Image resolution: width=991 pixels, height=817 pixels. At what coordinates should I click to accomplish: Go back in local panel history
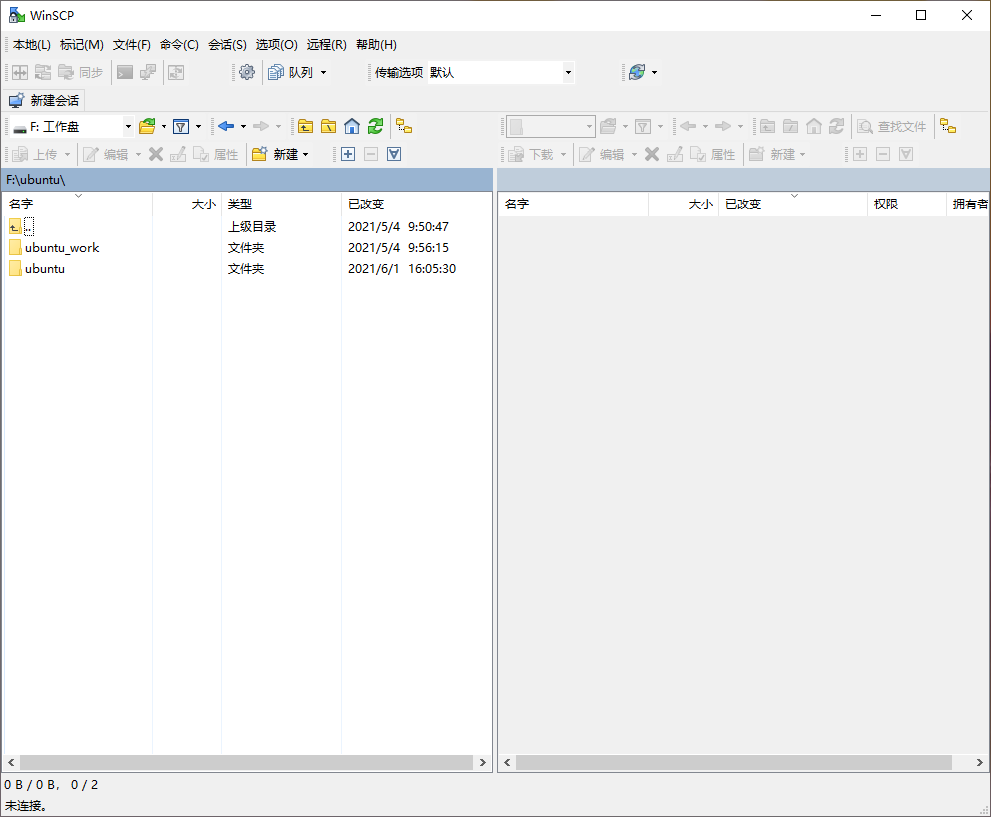pyautogui.click(x=226, y=126)
